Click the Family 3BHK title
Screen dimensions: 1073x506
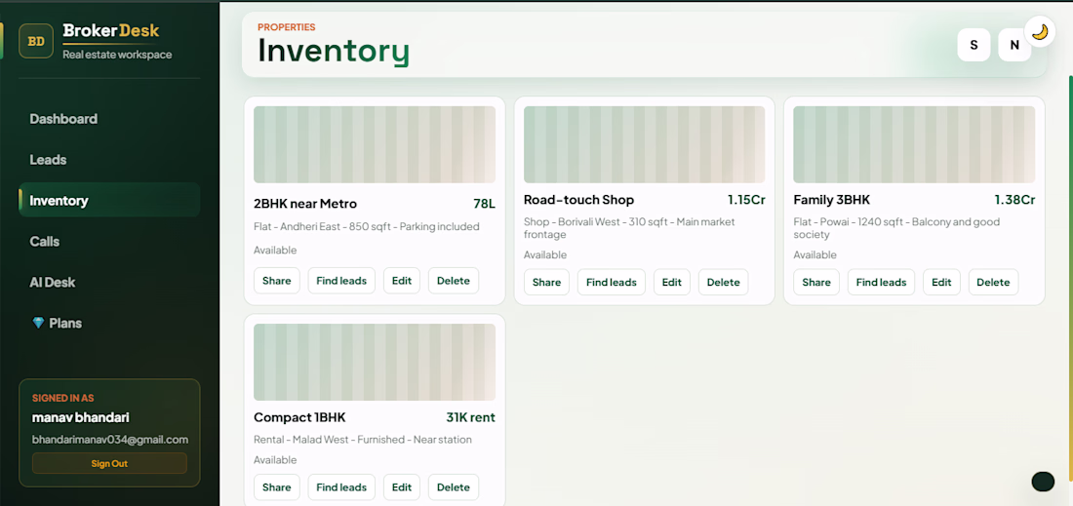pos(832,200)
